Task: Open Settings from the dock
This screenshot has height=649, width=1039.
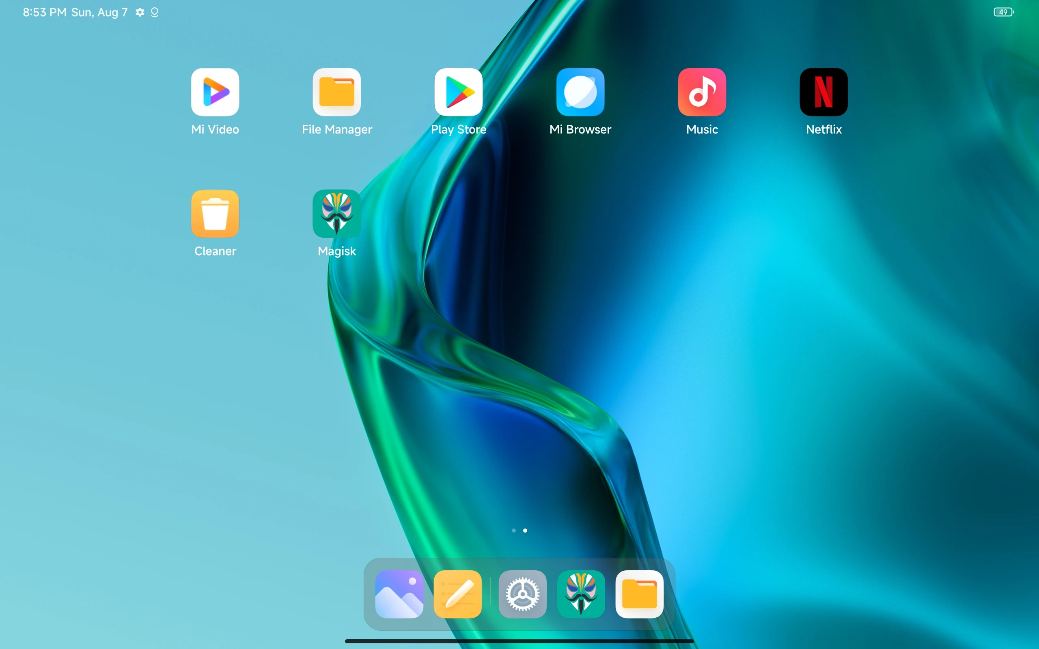Action: tap(522, 594)
